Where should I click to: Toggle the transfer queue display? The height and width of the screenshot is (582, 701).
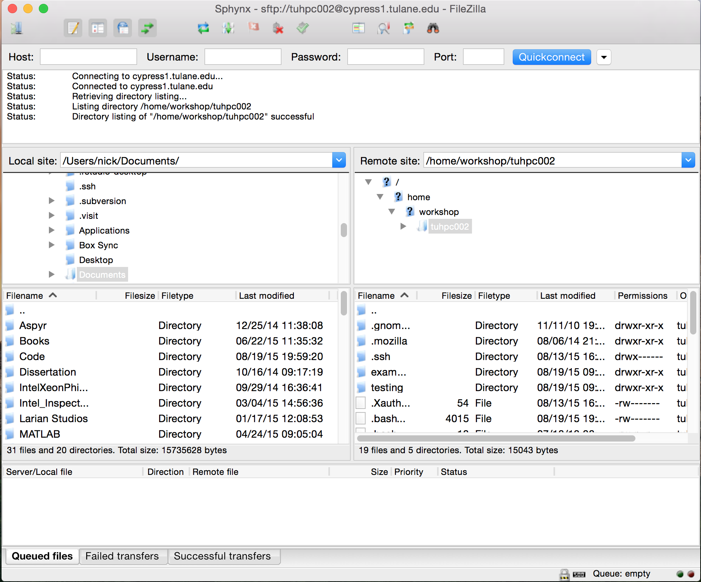tap(147, 28)
